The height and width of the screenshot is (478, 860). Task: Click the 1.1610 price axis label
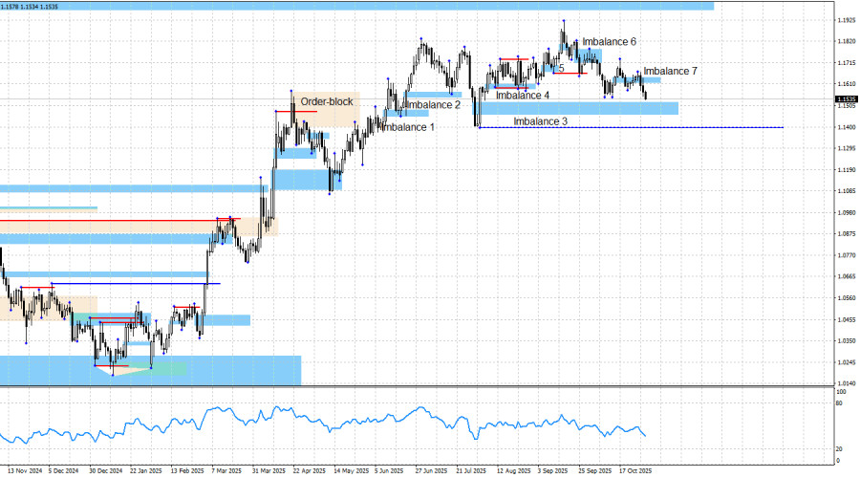click(847, 84)
